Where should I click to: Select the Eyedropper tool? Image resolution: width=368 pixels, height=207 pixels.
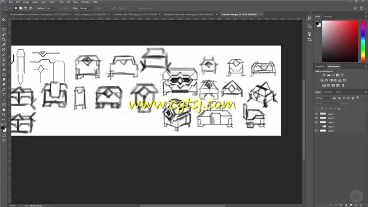point(4,45)
